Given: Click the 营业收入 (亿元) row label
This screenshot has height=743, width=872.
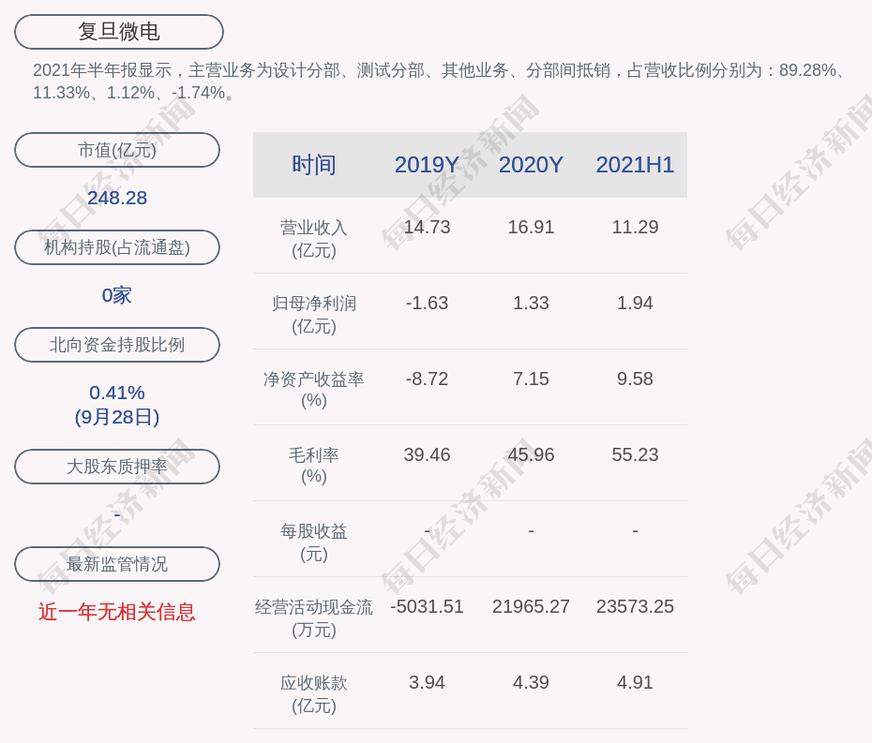Looking at the screenshot, I should click(x=314, y=238).
